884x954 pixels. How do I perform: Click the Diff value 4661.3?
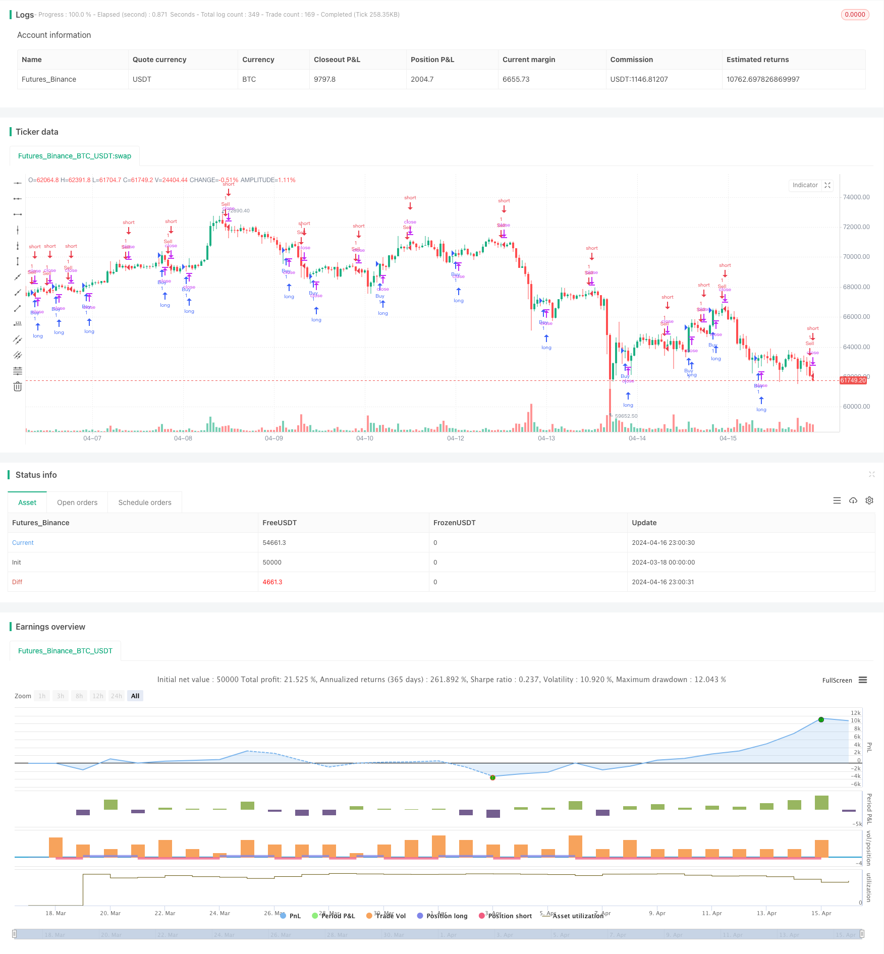tap(272, 582)
